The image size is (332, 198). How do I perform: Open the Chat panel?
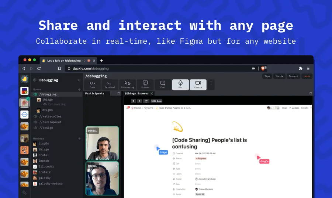(163, 85)
